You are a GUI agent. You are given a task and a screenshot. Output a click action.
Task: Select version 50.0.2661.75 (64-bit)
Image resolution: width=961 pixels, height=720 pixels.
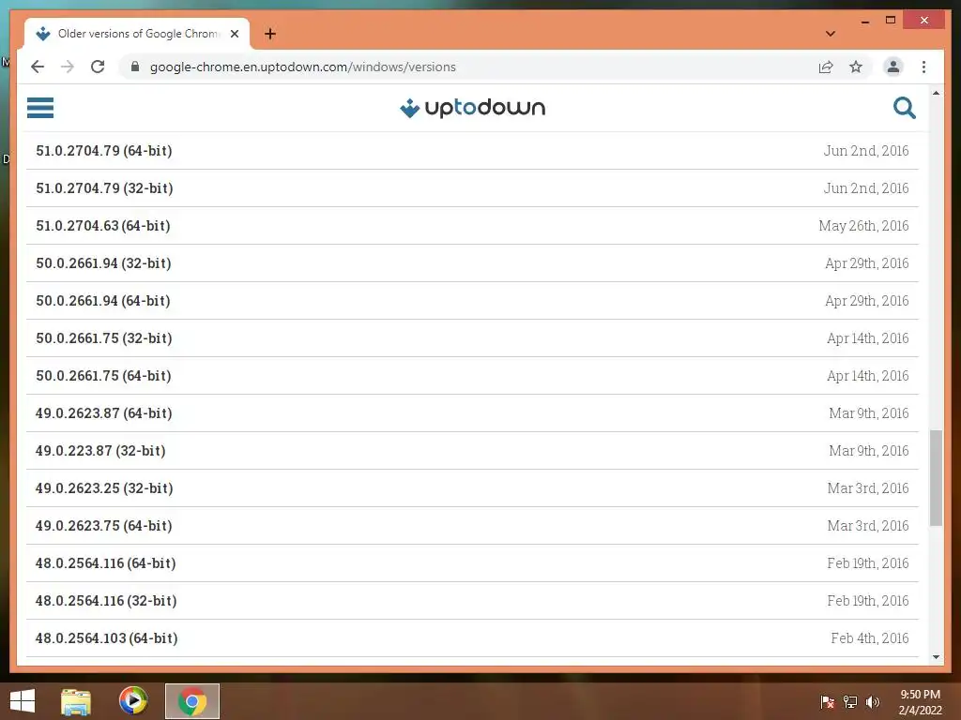coord(472,375)
